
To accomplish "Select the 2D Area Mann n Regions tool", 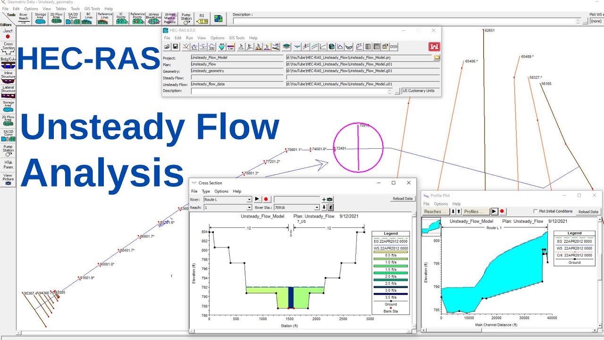I will pos(170,18).
